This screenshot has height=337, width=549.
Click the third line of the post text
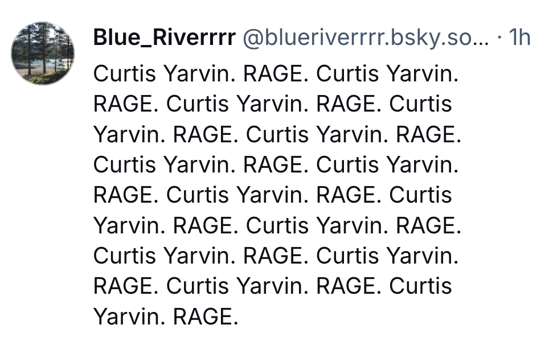(277, 134)
